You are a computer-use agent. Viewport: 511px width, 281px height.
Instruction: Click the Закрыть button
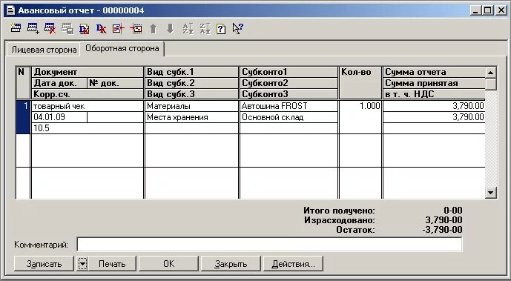pos(231,264)
